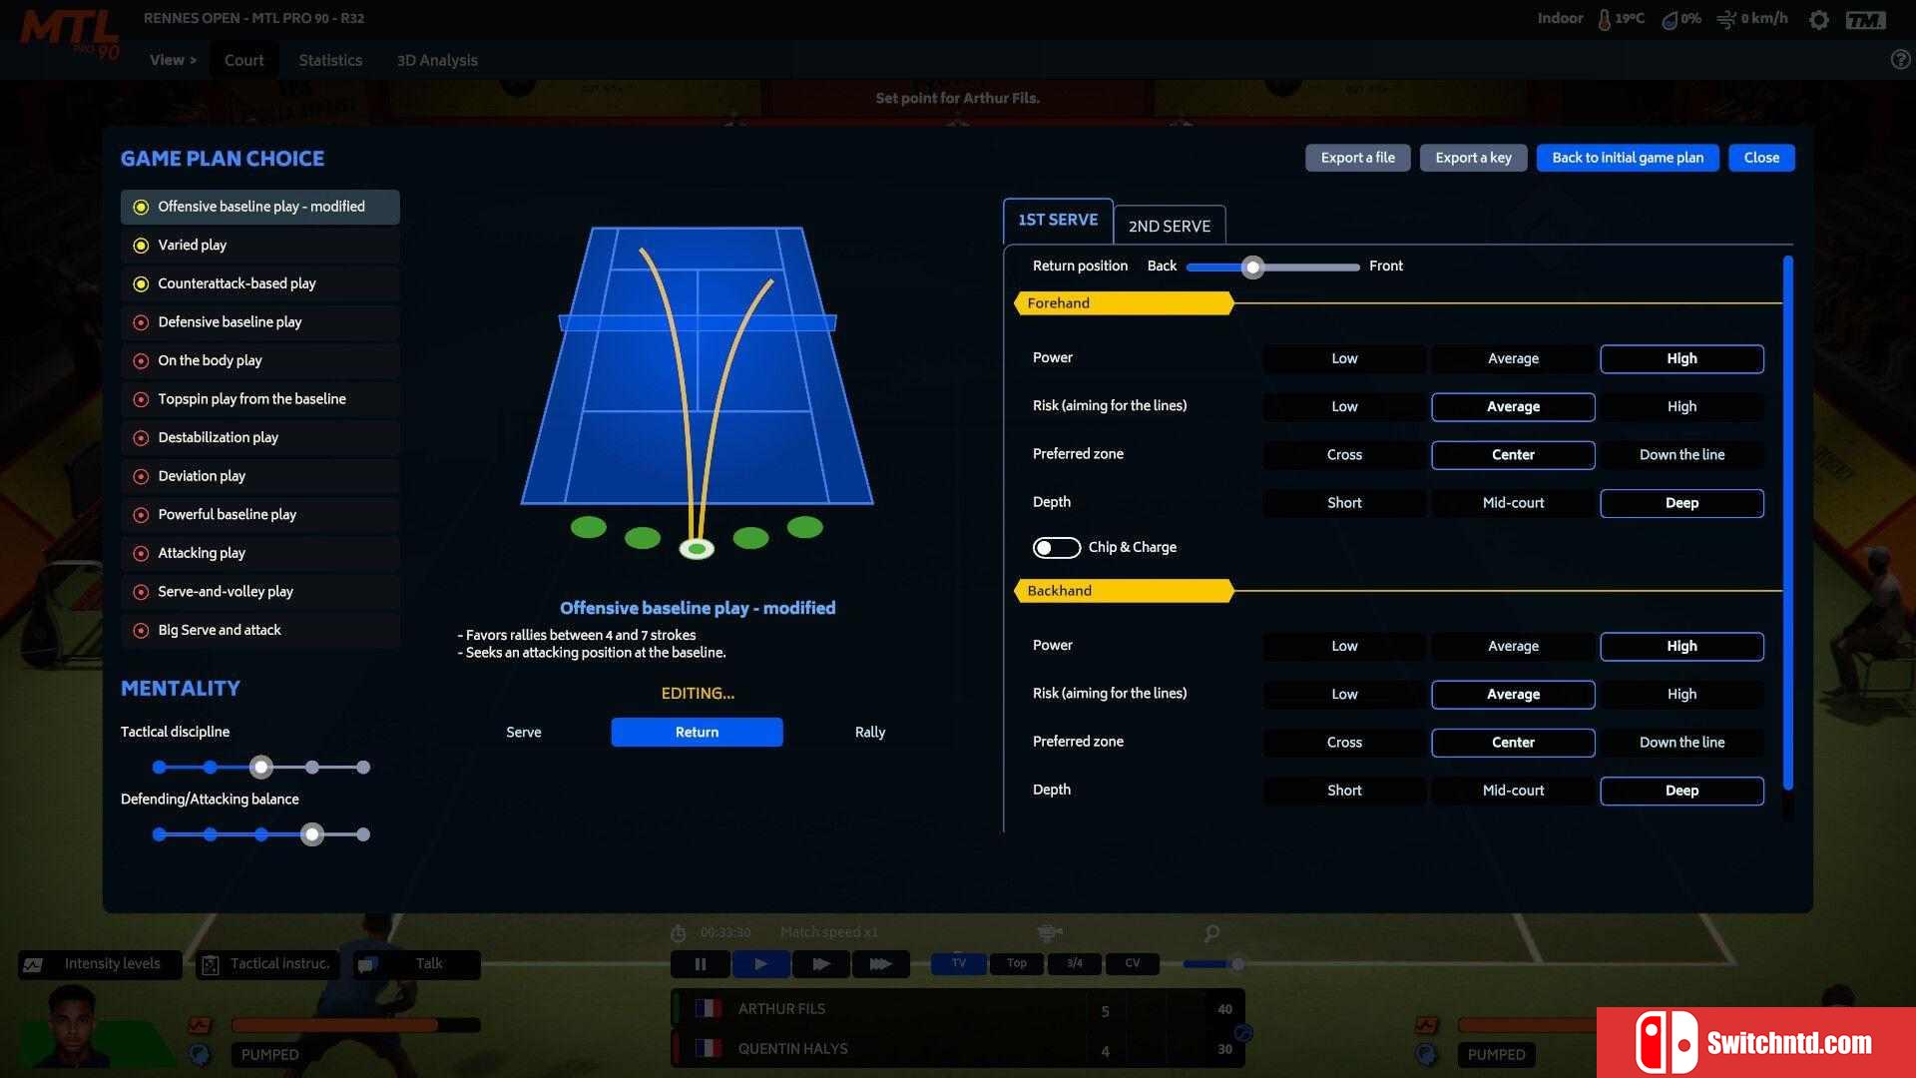The width and height of the screenshot is (1916, 1078).
Task: Drag the Tactical discipline mentality slider
Action: [261, 766]
